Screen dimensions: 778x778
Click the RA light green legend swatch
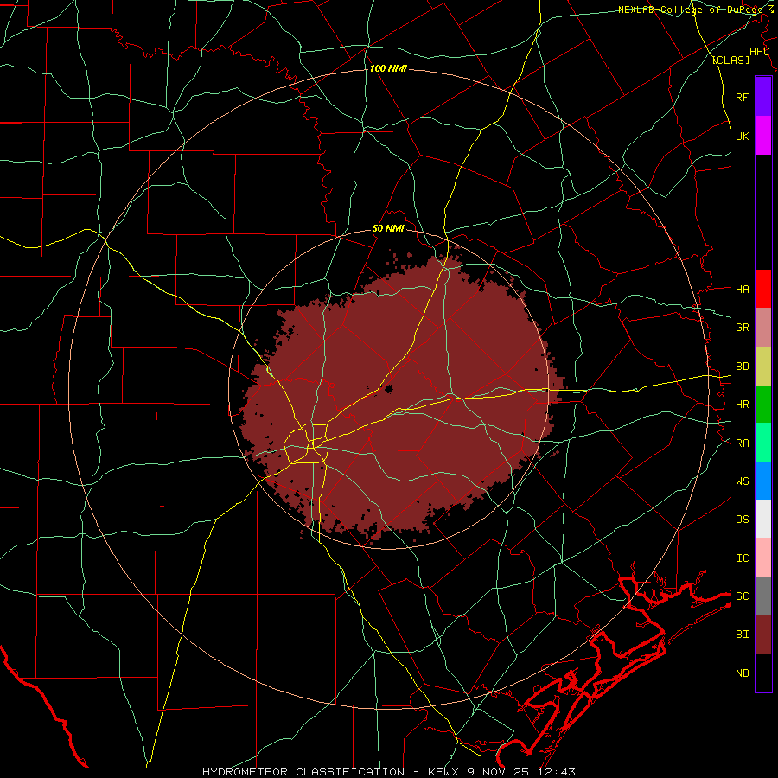click(763, 443)
